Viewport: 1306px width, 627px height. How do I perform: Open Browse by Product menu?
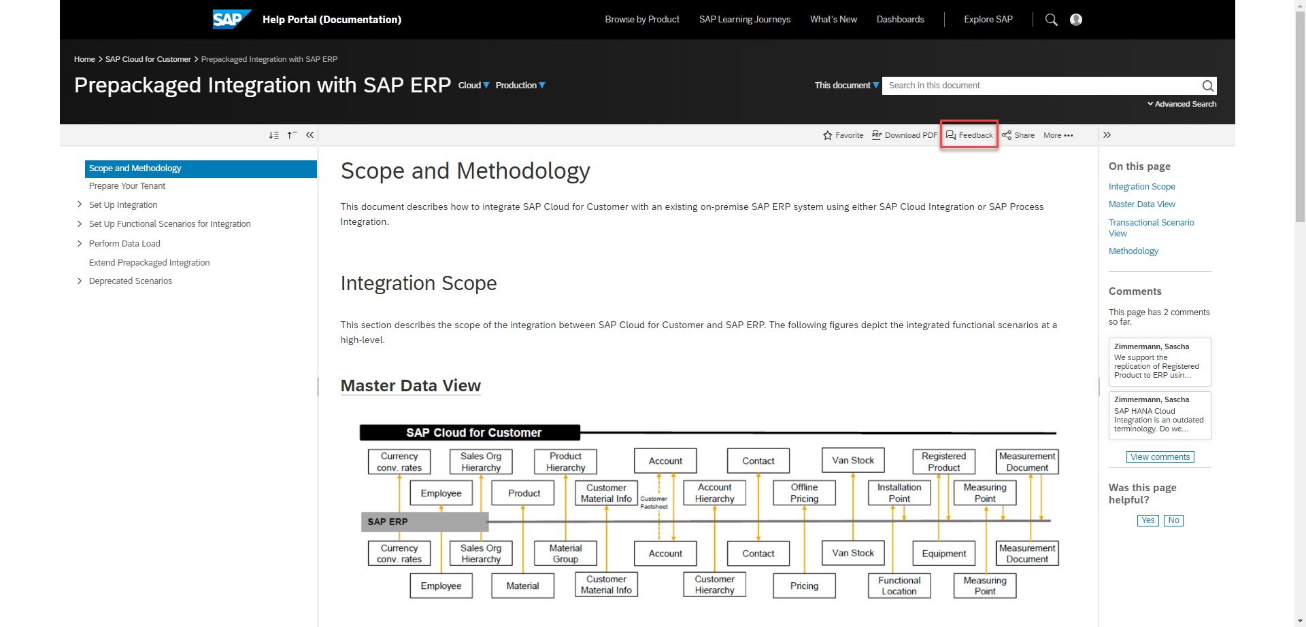coord(642,20)
